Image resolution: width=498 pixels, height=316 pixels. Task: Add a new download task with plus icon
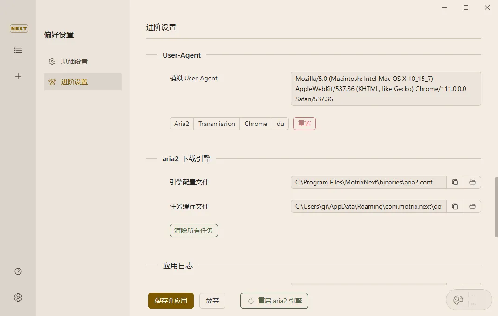[x=18, y=76]
